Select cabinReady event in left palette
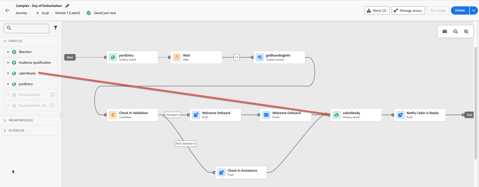Image resolution: width=479 pixels, height=187 pixels. click(x=31, y=73)
